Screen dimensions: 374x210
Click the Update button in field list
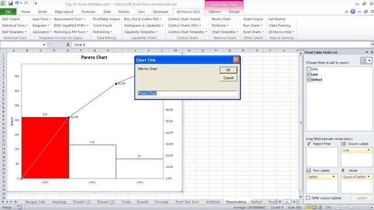tap(362, 198)
